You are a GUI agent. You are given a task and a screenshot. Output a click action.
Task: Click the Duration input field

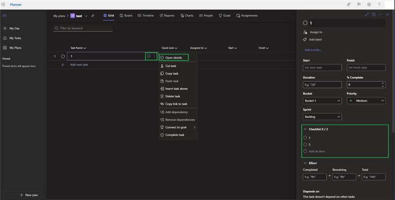tap(322, 85)
